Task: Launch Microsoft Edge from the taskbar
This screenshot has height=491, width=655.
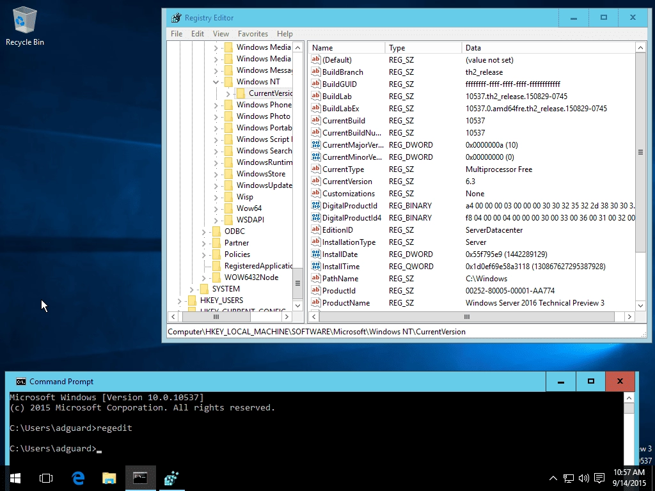Action: (78, 478)
